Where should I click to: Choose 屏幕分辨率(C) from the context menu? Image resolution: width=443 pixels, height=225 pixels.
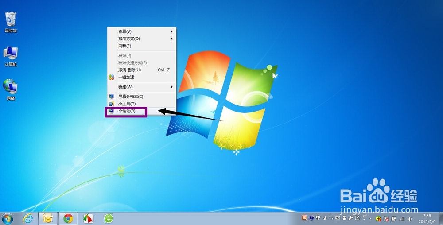click(142, 97)
